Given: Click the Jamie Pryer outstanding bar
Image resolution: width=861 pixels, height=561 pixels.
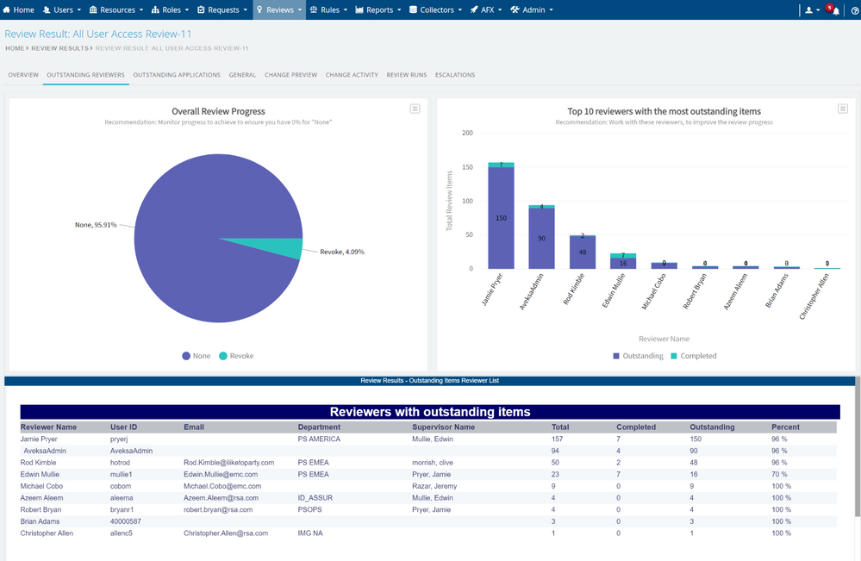Looking at the screenshot, I should [501, 220].
